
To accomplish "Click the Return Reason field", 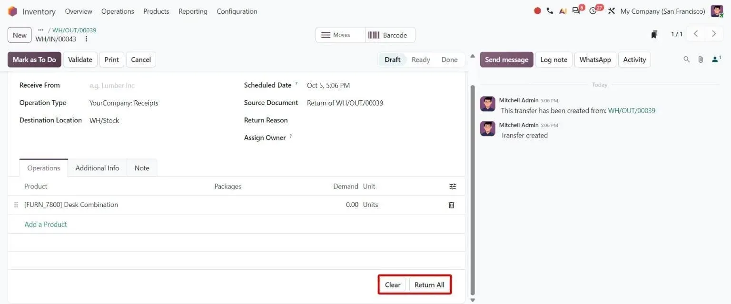I will [380, 120].
